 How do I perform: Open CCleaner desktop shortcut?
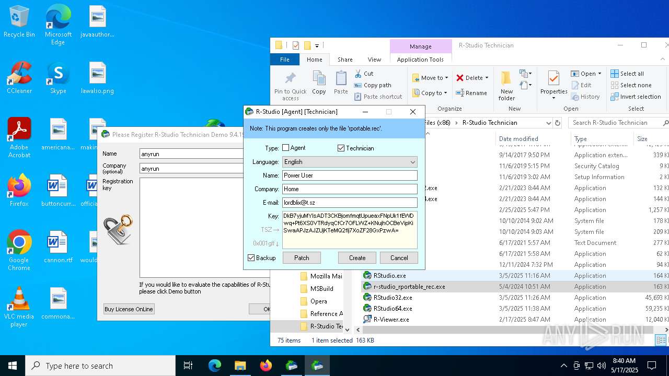(x=19, y=78)
